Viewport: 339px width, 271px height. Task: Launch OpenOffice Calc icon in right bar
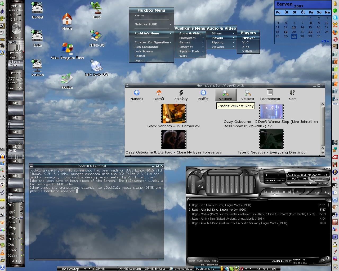point(335,69)
